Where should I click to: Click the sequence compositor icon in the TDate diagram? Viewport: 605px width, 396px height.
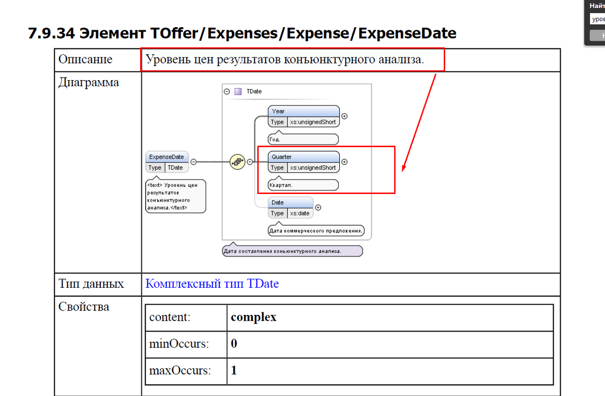point(237,162)
